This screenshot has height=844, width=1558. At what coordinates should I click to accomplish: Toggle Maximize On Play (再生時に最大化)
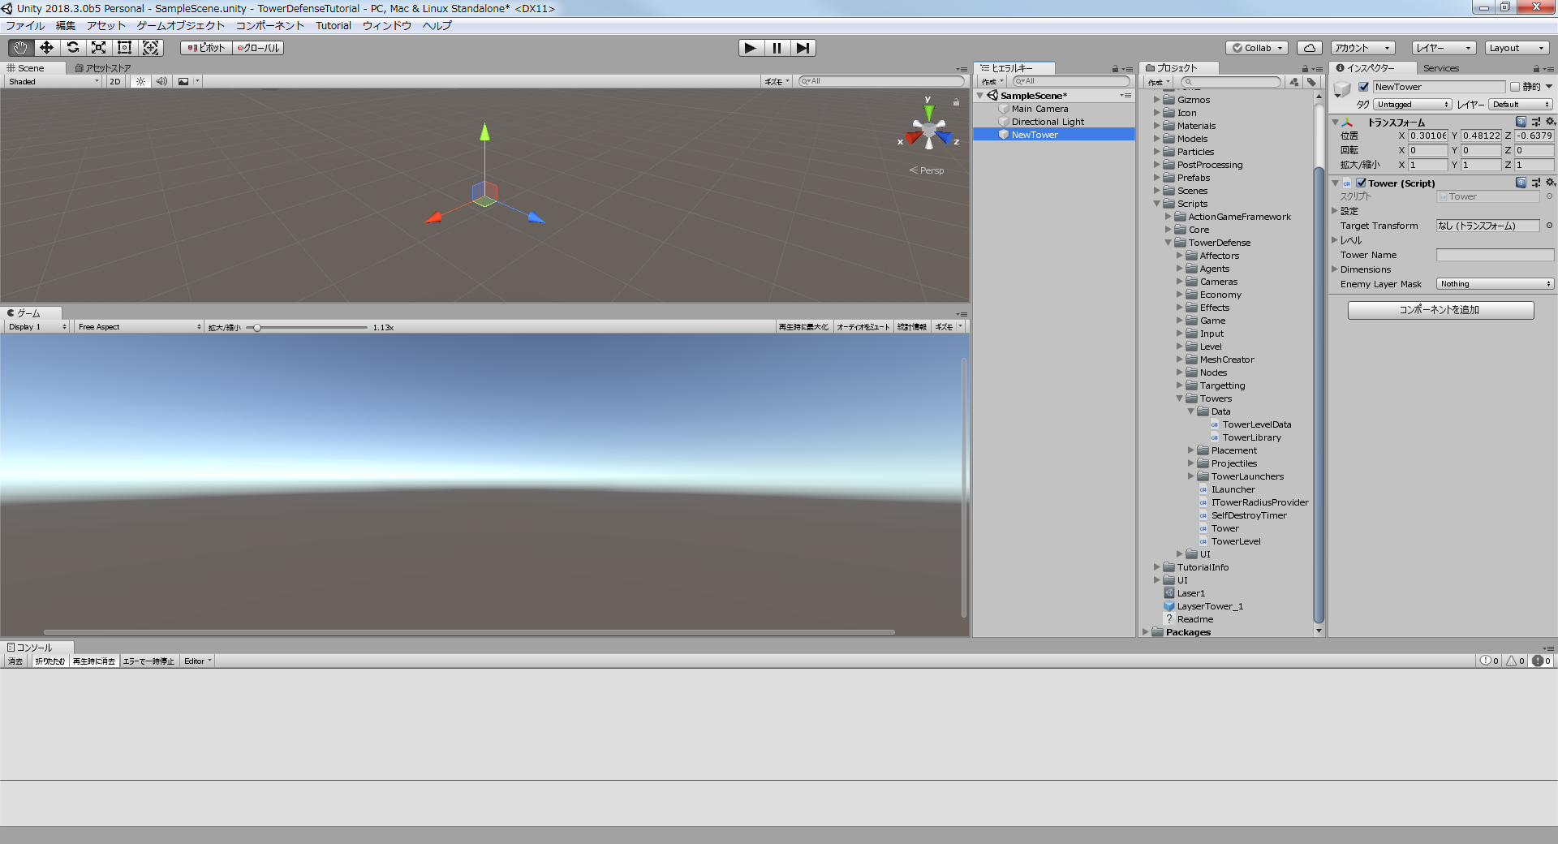point(803,327)
